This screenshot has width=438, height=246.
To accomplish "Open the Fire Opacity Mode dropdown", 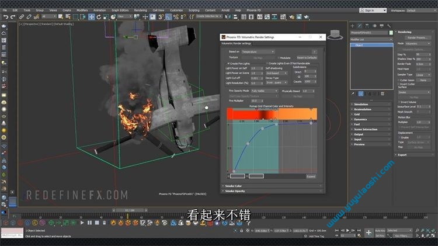I will click(x=264, y=91).
